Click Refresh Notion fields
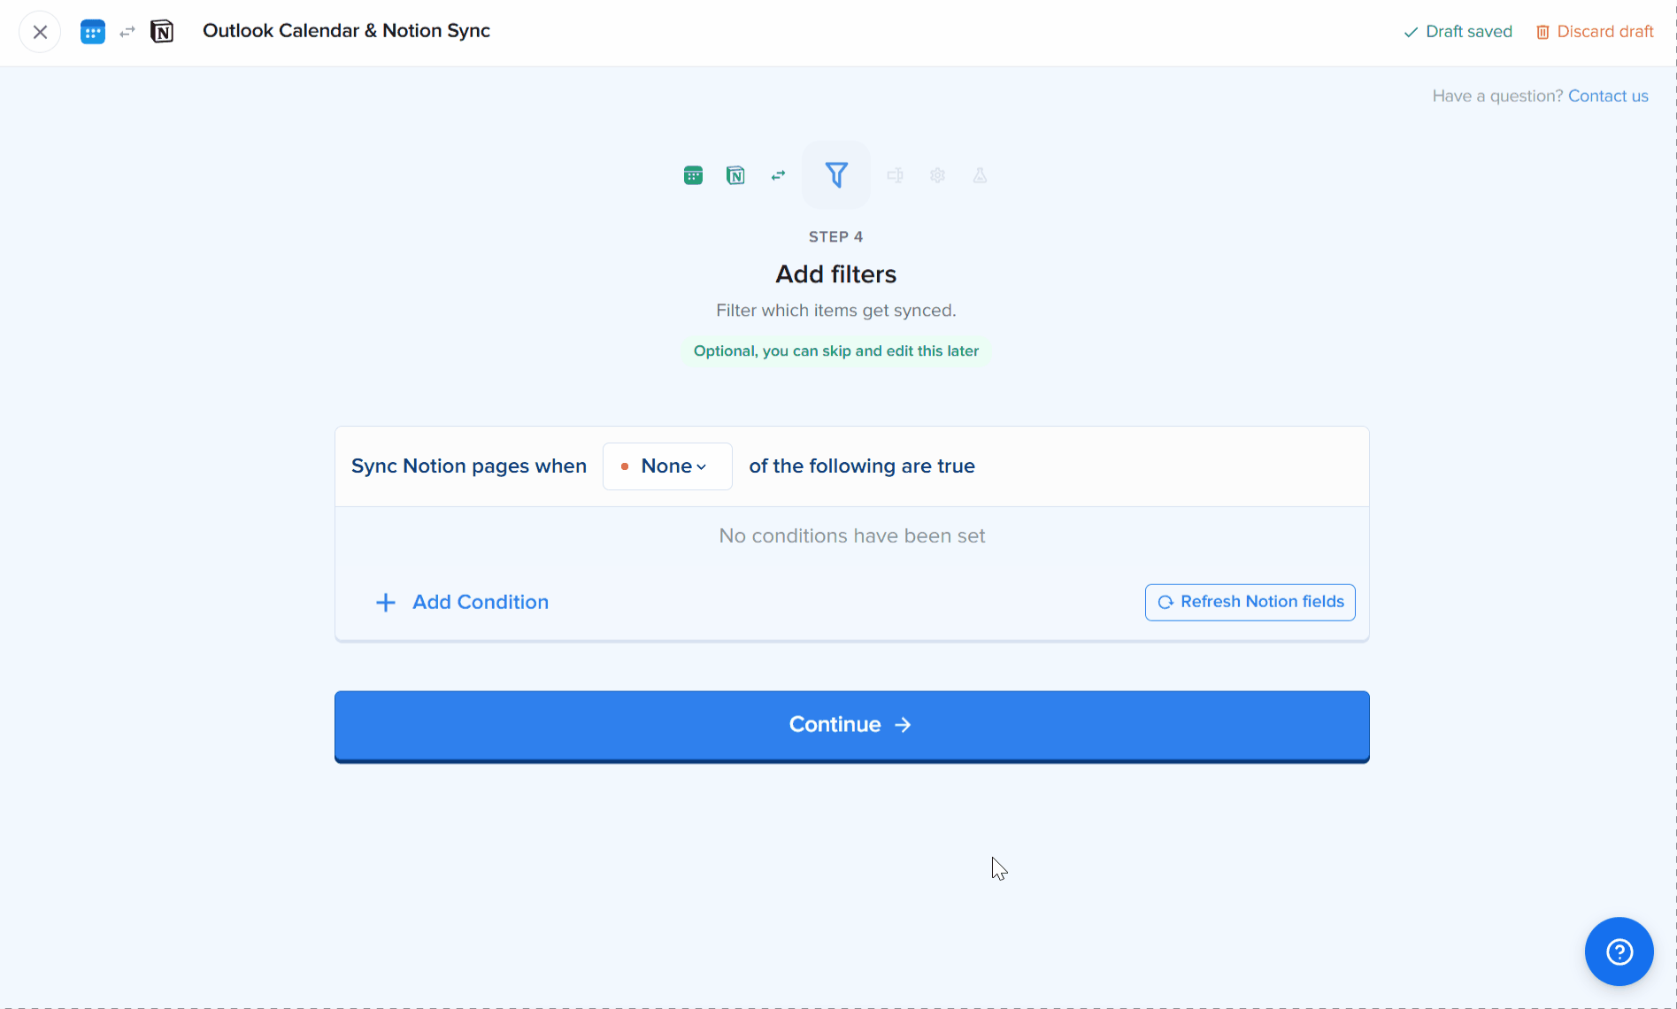 pyautogui.click(x=1250, y=602)
